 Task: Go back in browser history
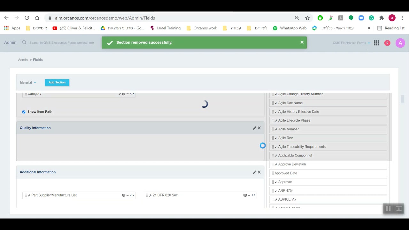tap(6, 18)
